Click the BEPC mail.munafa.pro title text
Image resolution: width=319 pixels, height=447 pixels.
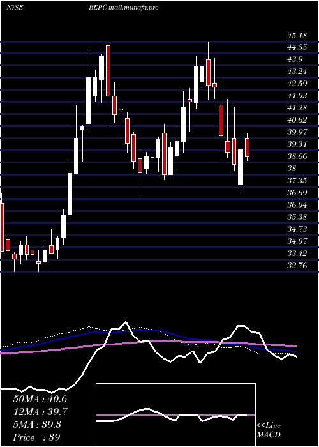[x=123, y=8]
